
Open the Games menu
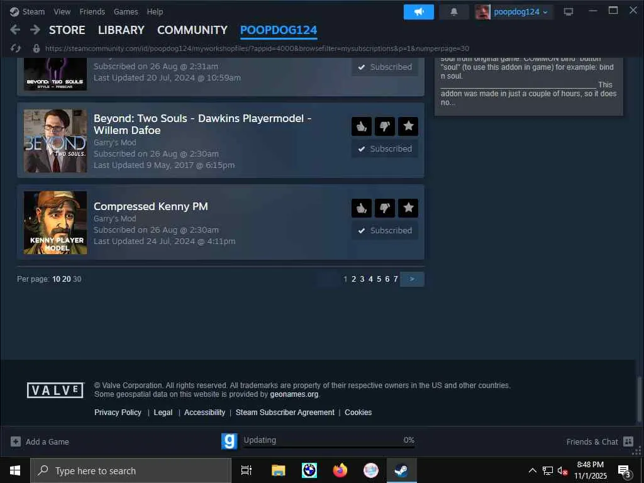pyautogui.click(x=126, y=11)
